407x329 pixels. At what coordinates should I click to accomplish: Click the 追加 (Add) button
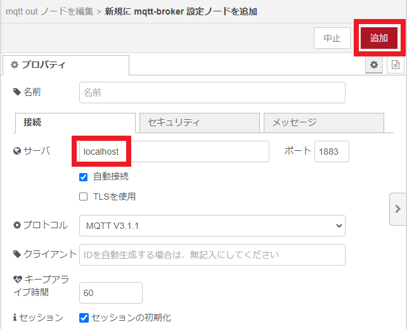(378, 38)
